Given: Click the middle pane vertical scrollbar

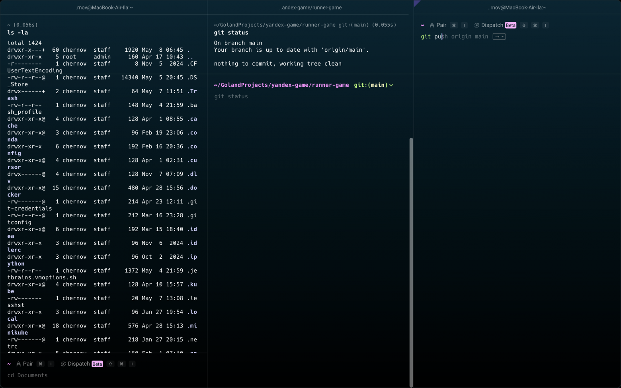Looking at the screenshot, I should [x=411, y=262].
